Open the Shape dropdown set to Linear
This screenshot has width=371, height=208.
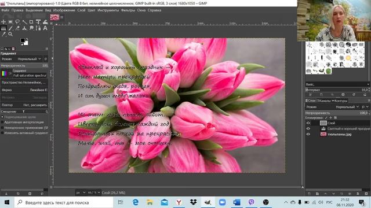[x=24, y=90]
